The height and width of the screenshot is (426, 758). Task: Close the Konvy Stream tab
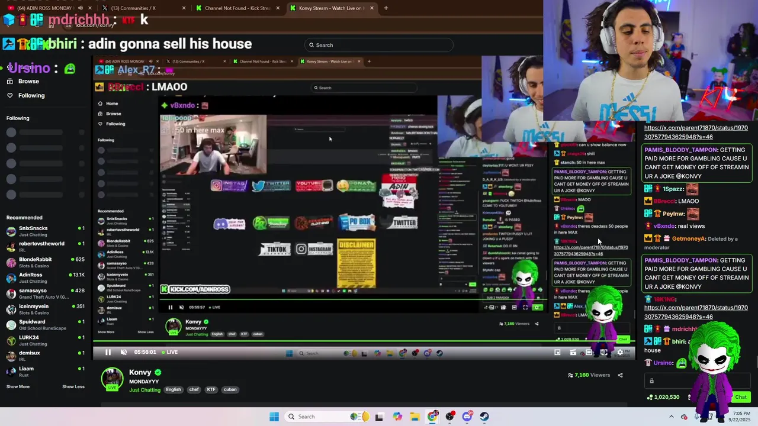(372, 8)
